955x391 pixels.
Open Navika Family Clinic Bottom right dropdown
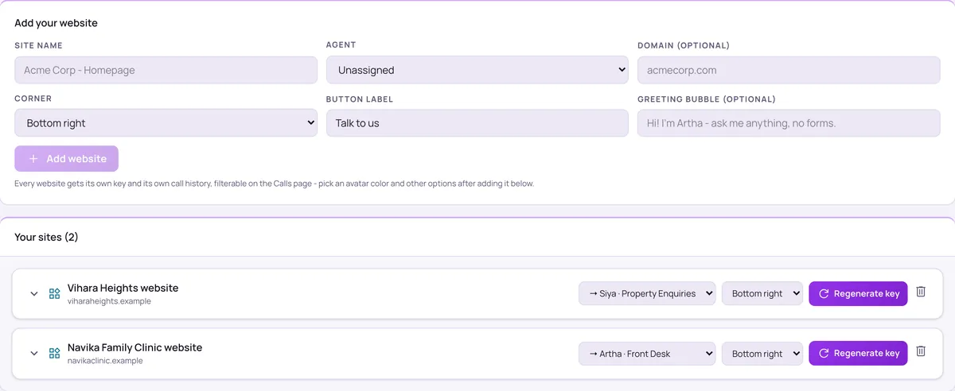click(762, 354)
